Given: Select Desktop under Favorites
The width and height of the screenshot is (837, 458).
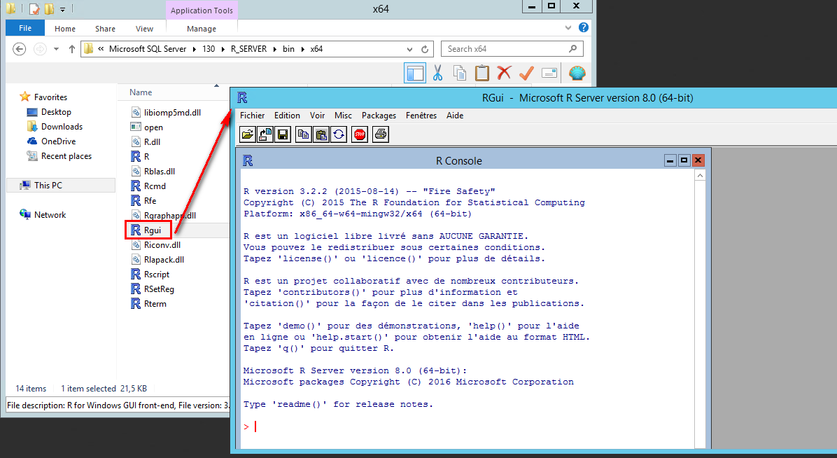Looking at the screenshot, I should [56, 111].
